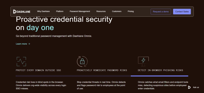This screenshot has height=93, width=204.
Task: Open the Platform menu
Action: pyautogui.click(x=60, y=11)
